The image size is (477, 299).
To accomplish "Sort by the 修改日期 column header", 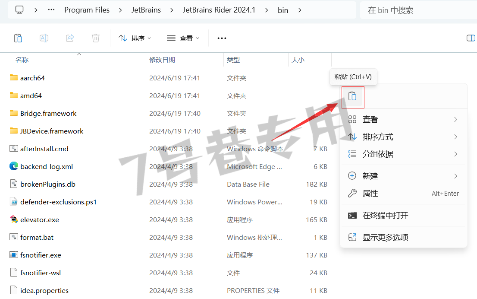I will [x=162, y=60].
